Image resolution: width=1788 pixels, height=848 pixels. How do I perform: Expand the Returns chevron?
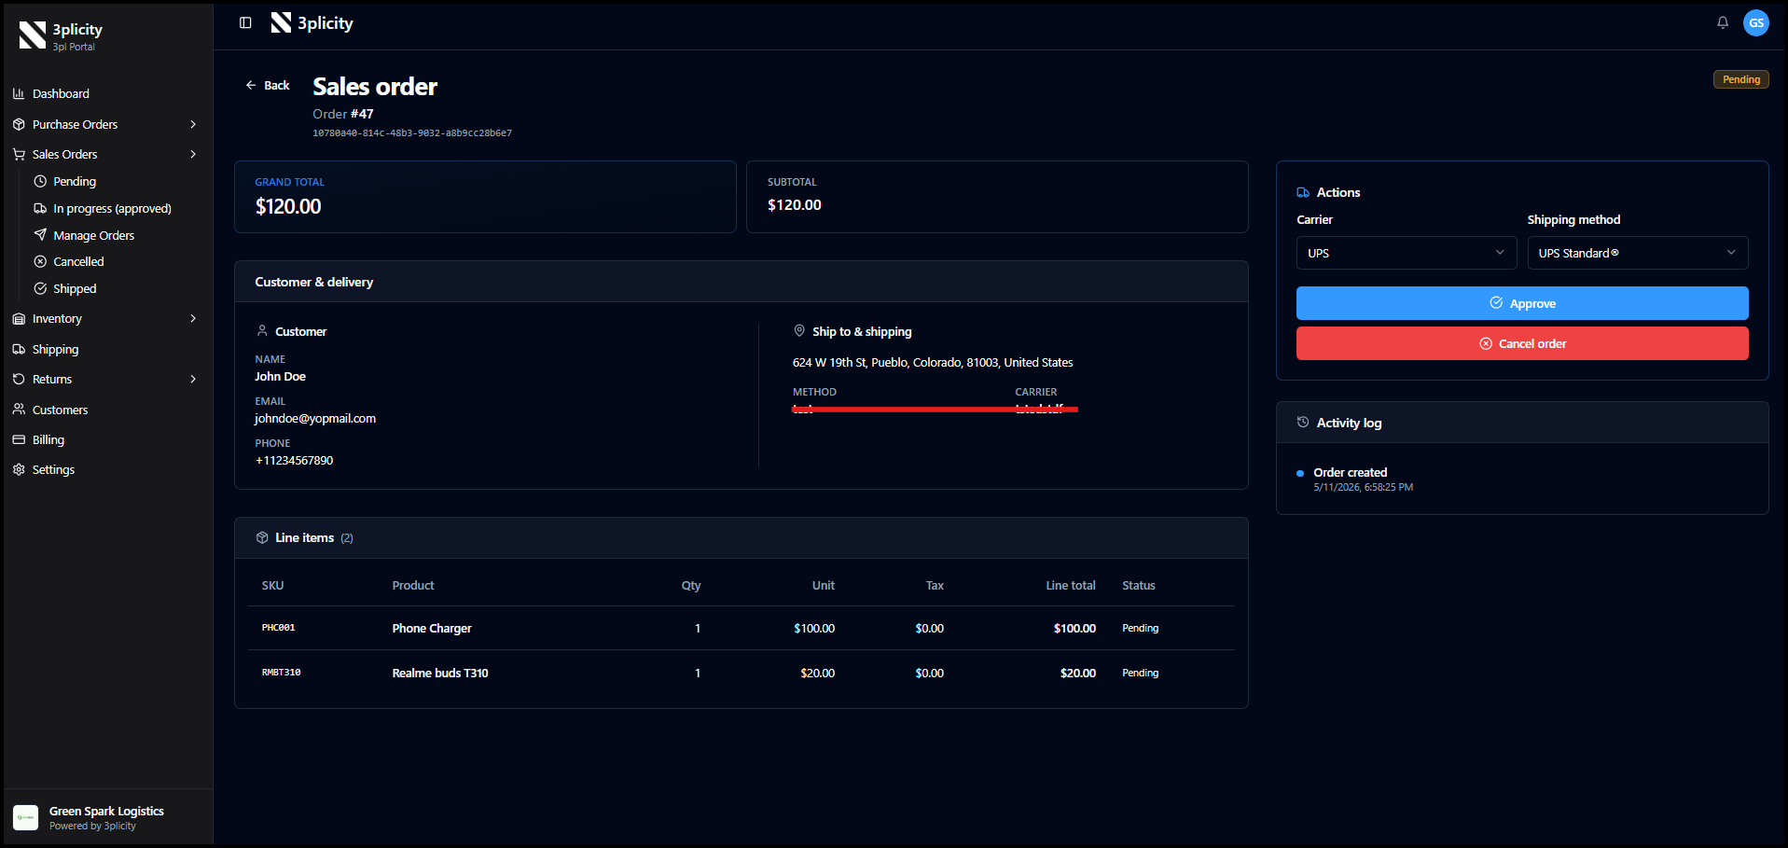pyautogui.click(x=193, y=380)
